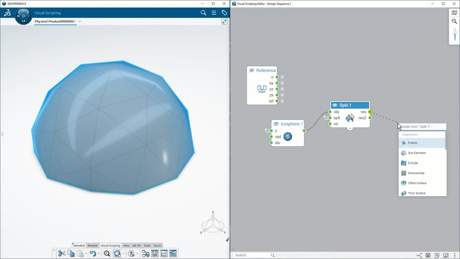Expand the Split.1 node chevron

350,129
